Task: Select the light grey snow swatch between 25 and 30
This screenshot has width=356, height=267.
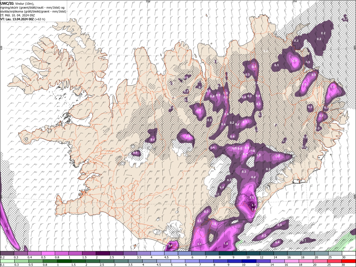Action: [335, 253]
